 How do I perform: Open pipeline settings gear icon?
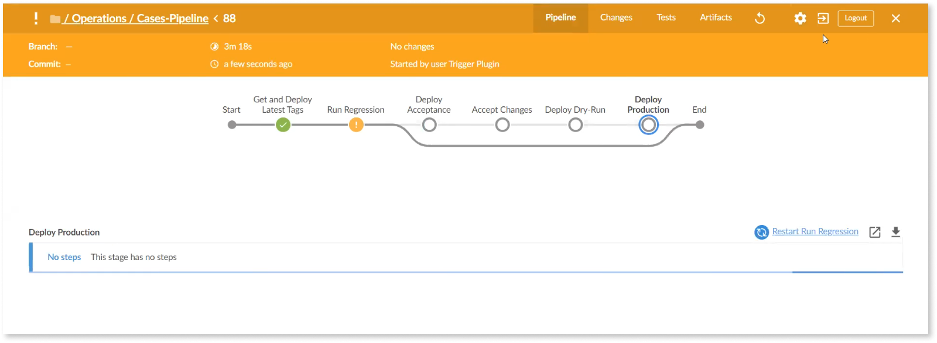point(800,19)
